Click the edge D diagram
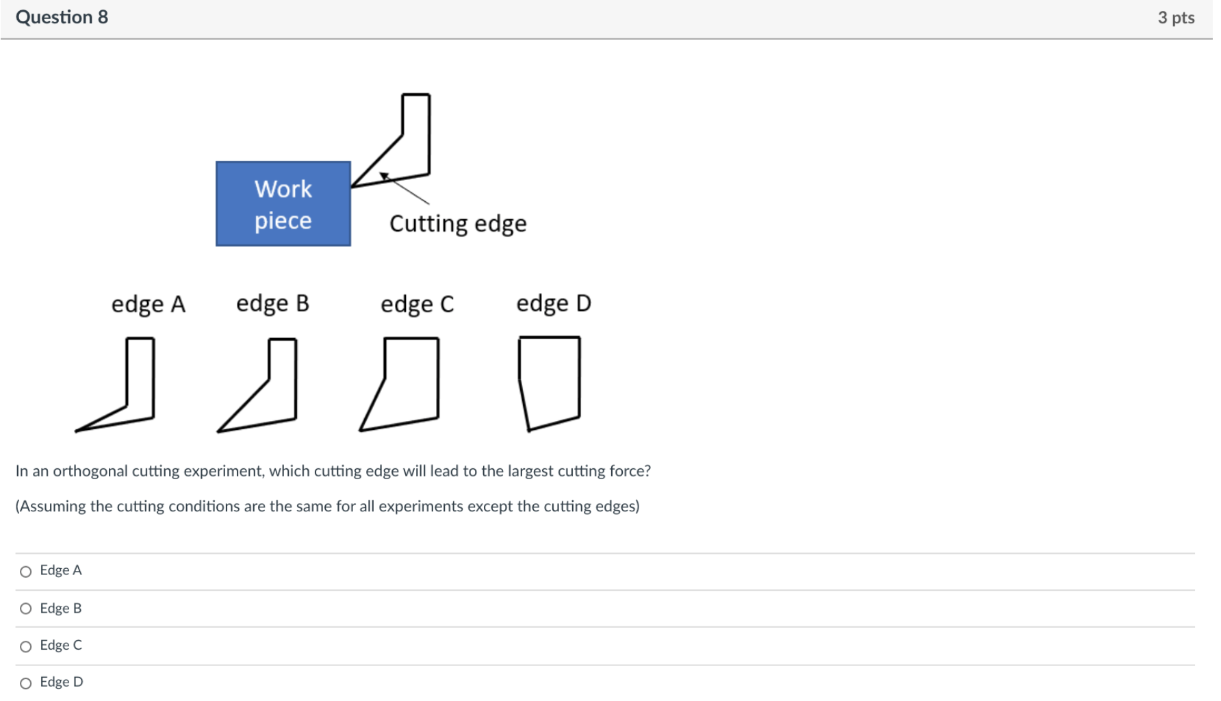1221x701 pixels. [551, 383]
